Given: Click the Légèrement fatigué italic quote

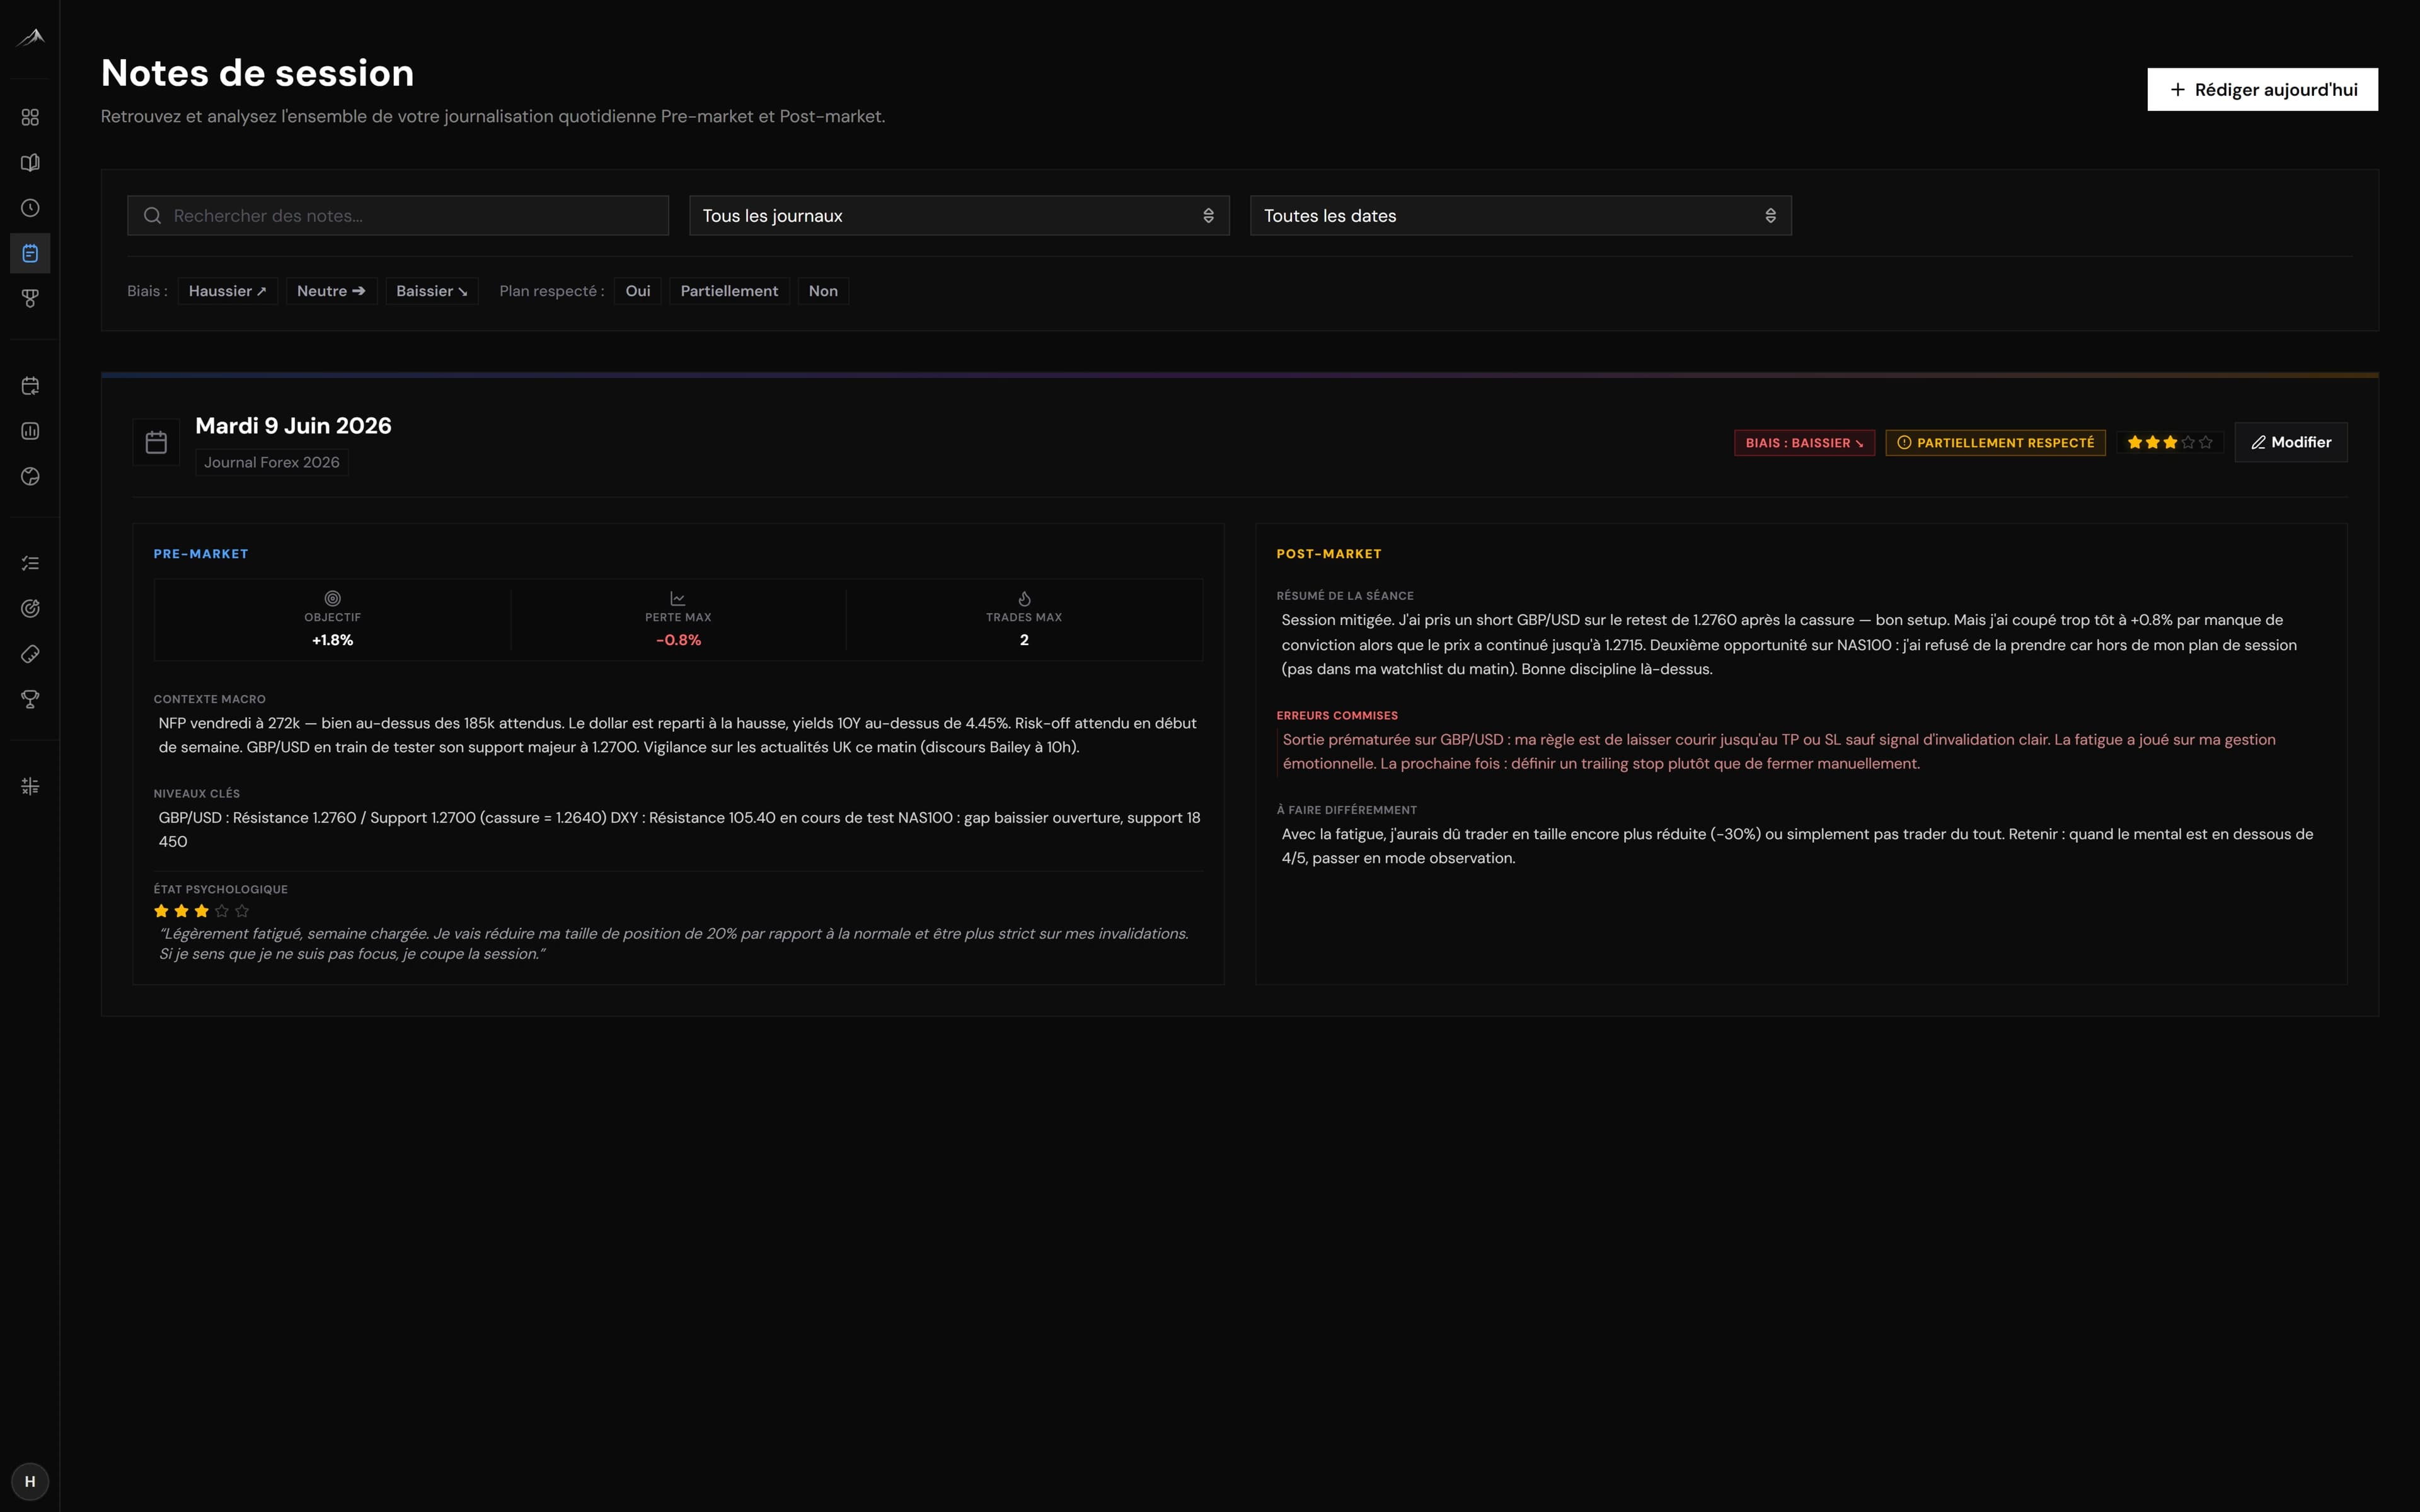Looking at the screenshot, I should 673,943.
